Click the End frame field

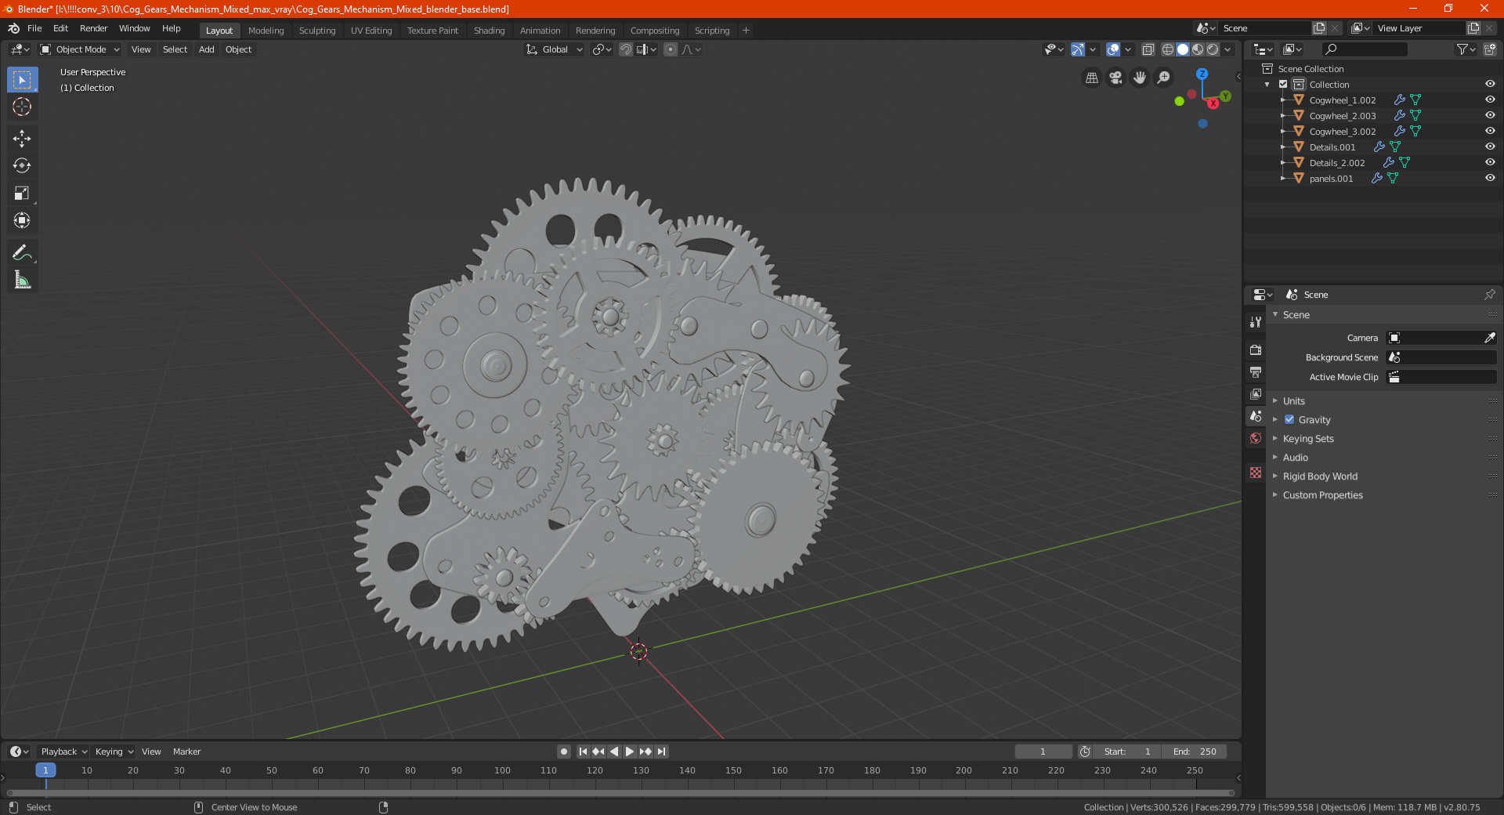(1194, 752)
